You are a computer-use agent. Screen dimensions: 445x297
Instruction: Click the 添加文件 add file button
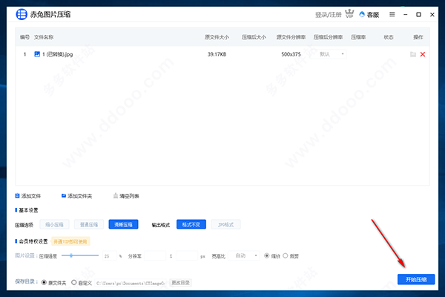coord(28,196)
